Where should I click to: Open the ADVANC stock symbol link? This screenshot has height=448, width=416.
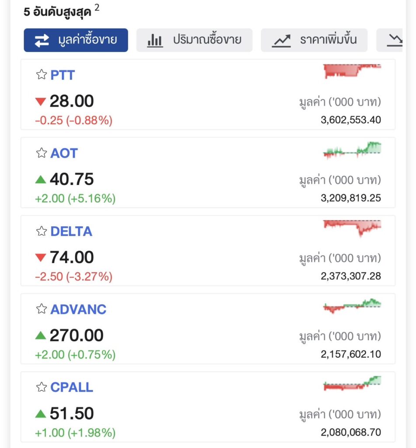point(78,309)
